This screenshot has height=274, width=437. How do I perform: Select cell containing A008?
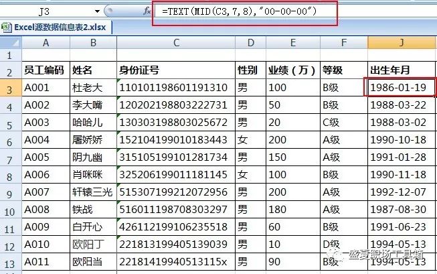46,210
